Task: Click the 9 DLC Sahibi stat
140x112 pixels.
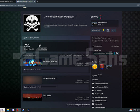Action: point(43,47)
